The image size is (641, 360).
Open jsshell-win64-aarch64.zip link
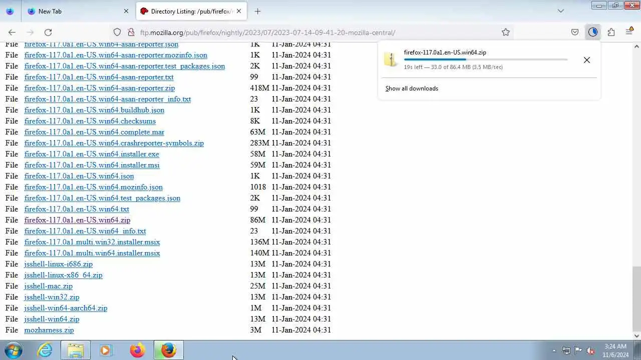(66, 308)
